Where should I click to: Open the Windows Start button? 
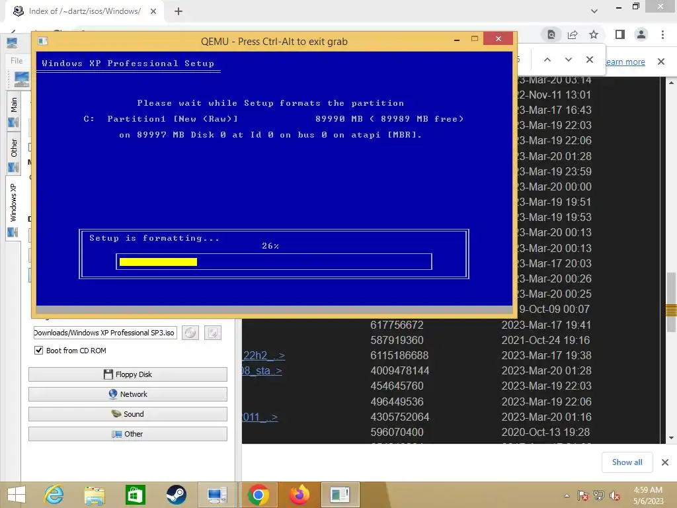(17, 495)
